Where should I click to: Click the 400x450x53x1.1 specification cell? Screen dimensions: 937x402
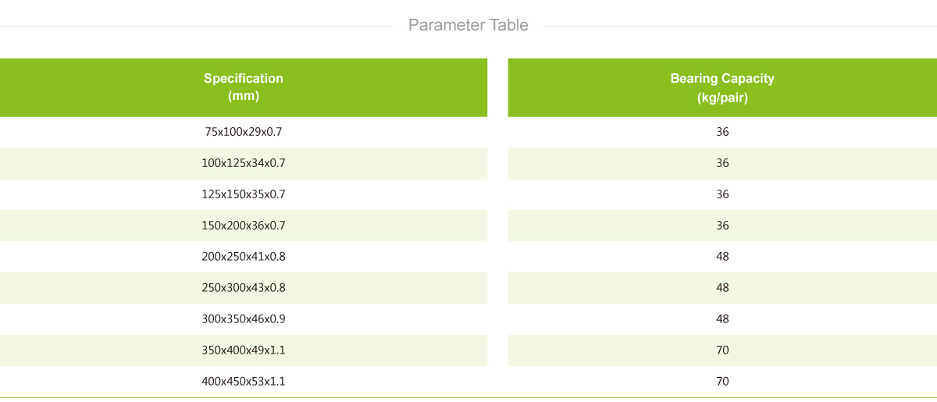point(244,382)
